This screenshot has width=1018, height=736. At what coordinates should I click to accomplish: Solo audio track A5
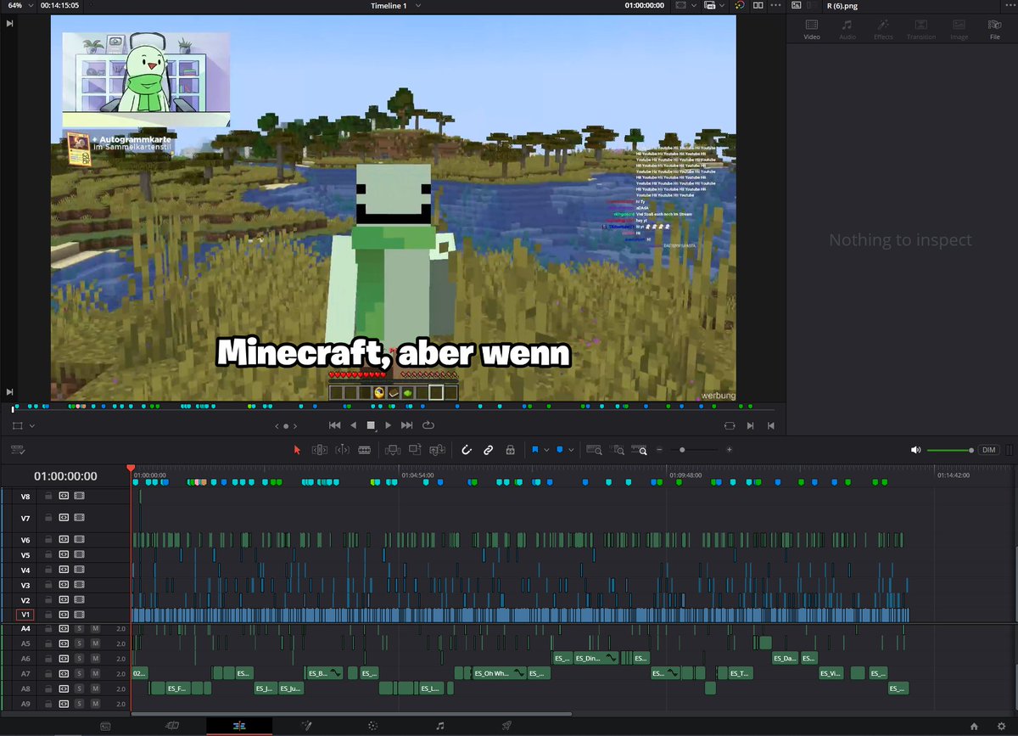point(79,643)
